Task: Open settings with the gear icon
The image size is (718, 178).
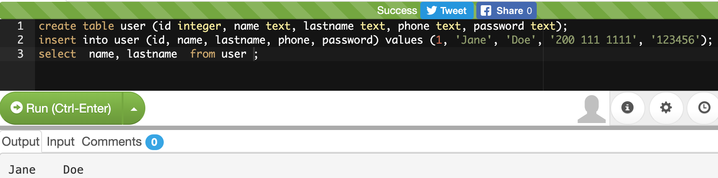Action: (x=666, y=107)
